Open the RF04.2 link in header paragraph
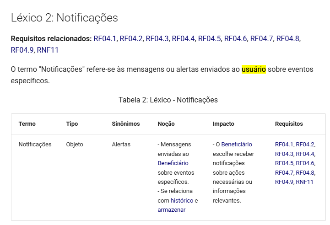The image size is (330, 225). point(131,39)
